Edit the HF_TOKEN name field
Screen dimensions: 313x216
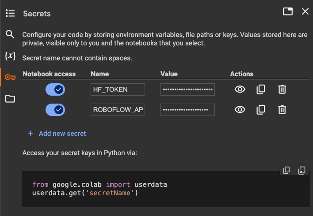118,89
